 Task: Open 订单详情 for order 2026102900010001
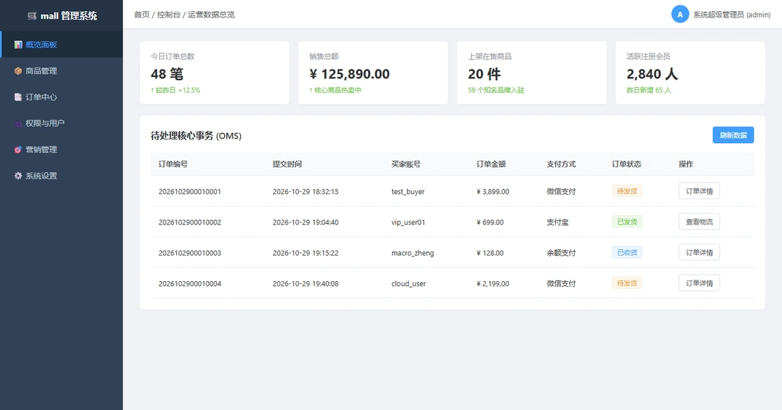tap(699, 191)
